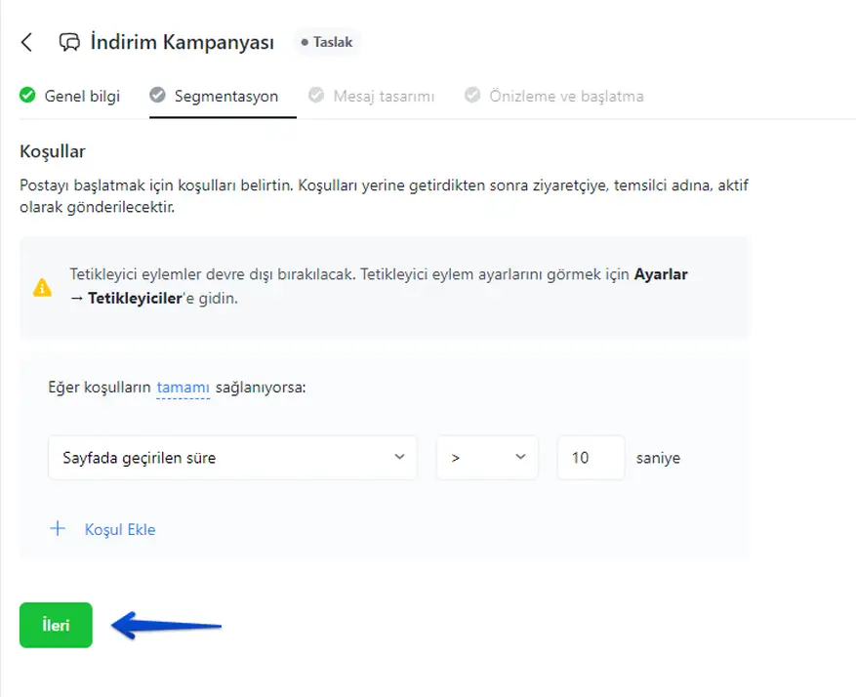This screenshot has width=856, height=697.
Task: Click the Taslak status badge
Action: (x=326, y=42)
